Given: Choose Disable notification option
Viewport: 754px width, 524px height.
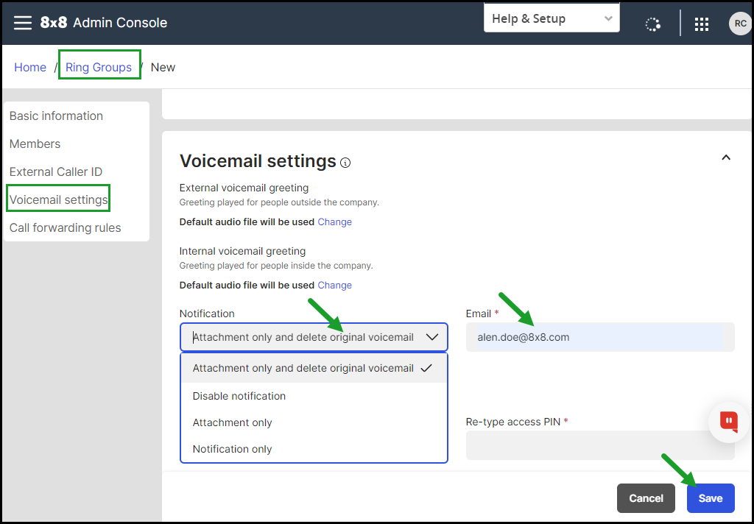Looking at the screenshot, I should click(x=314, y=396).
